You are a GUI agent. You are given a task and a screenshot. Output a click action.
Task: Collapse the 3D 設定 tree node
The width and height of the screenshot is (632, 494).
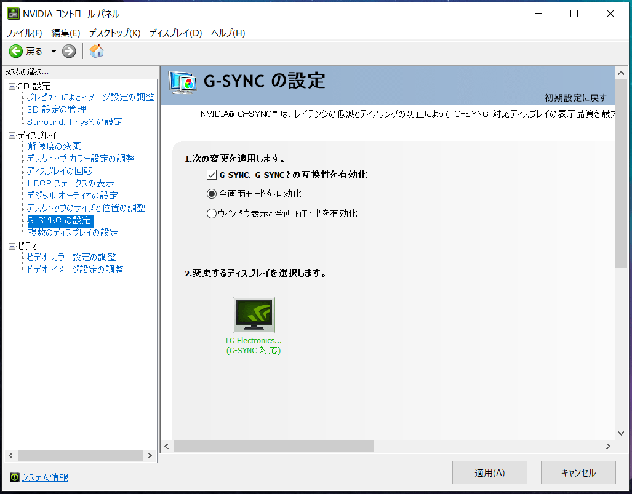[x=12, y=86]
